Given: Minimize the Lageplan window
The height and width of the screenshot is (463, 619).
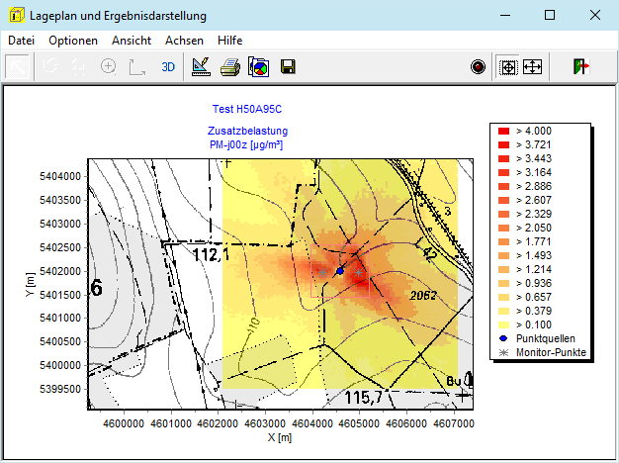Looking at the screenshot, I should click(x=505, y=16).
